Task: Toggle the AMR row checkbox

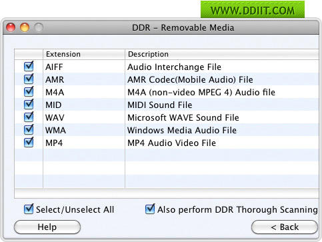Action: coord(29,79)
